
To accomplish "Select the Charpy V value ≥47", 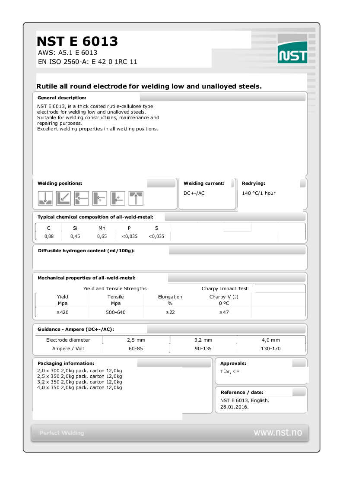I will (x=224, y=312).
